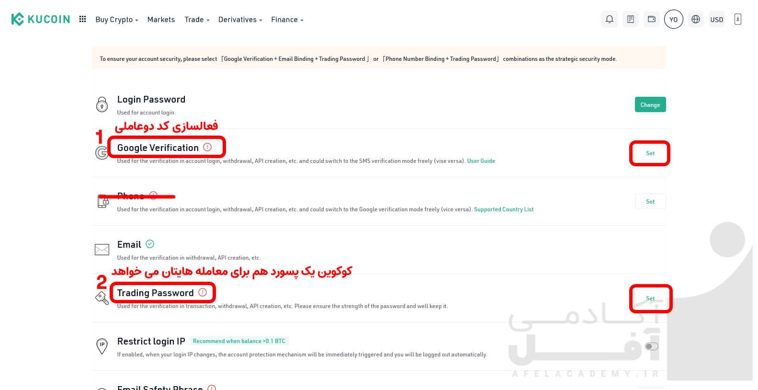Expand the Finance dropdown menu

point(287,20)
